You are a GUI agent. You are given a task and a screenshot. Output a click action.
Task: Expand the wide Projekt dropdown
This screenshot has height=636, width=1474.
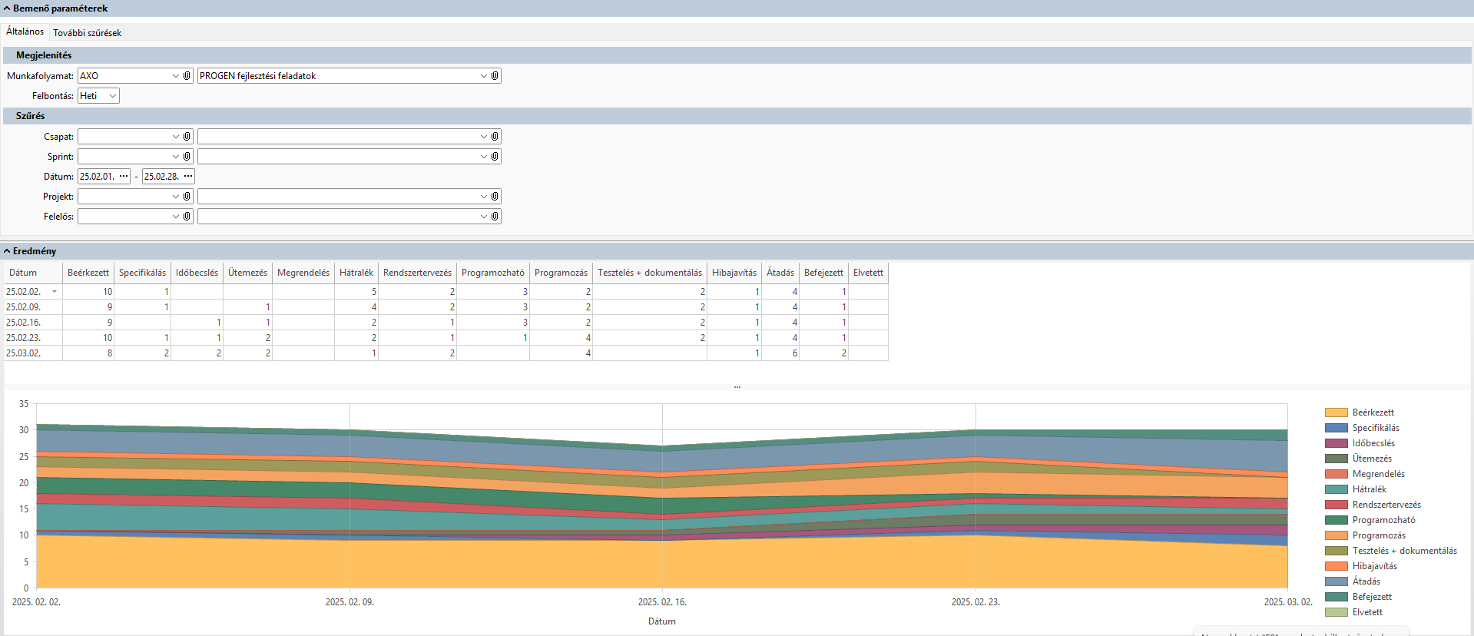click(483, 197)
